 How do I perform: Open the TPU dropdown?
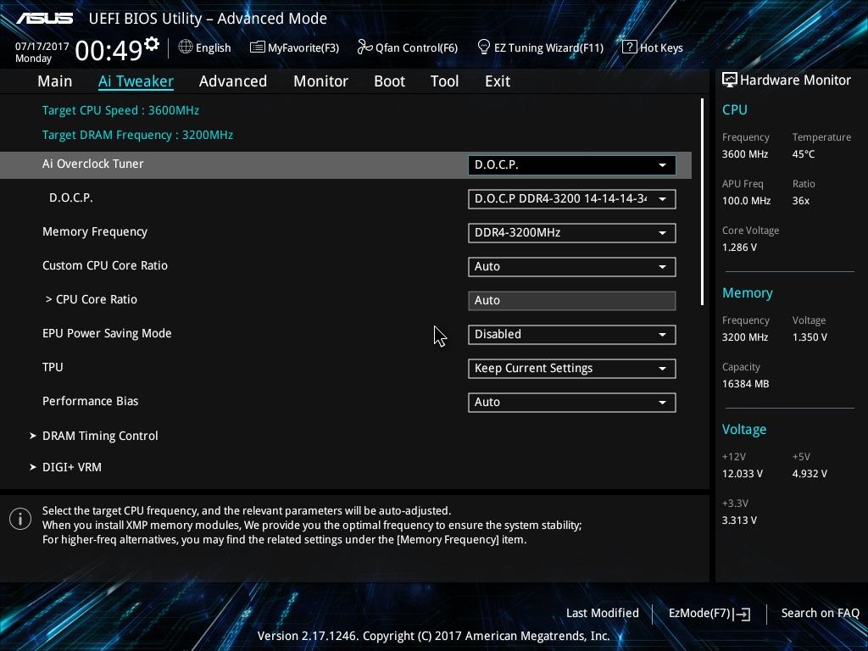572,368
